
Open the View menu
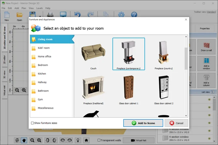click(31, 8)
